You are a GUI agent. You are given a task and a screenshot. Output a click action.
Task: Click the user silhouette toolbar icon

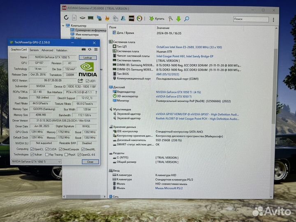123,18
